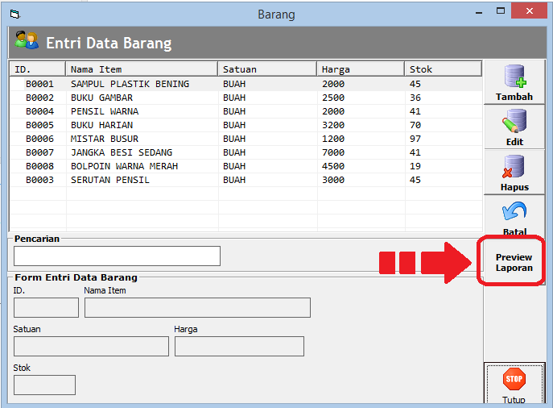Image resolution: width=553 pixels, height=408 pixels.
Task: Click the JANGKA BESI SEDANG item name
Action: 122,152
